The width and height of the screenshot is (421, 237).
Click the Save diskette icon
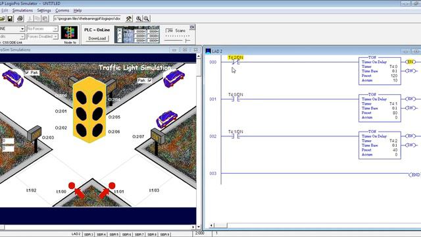(x=10, y=18)
